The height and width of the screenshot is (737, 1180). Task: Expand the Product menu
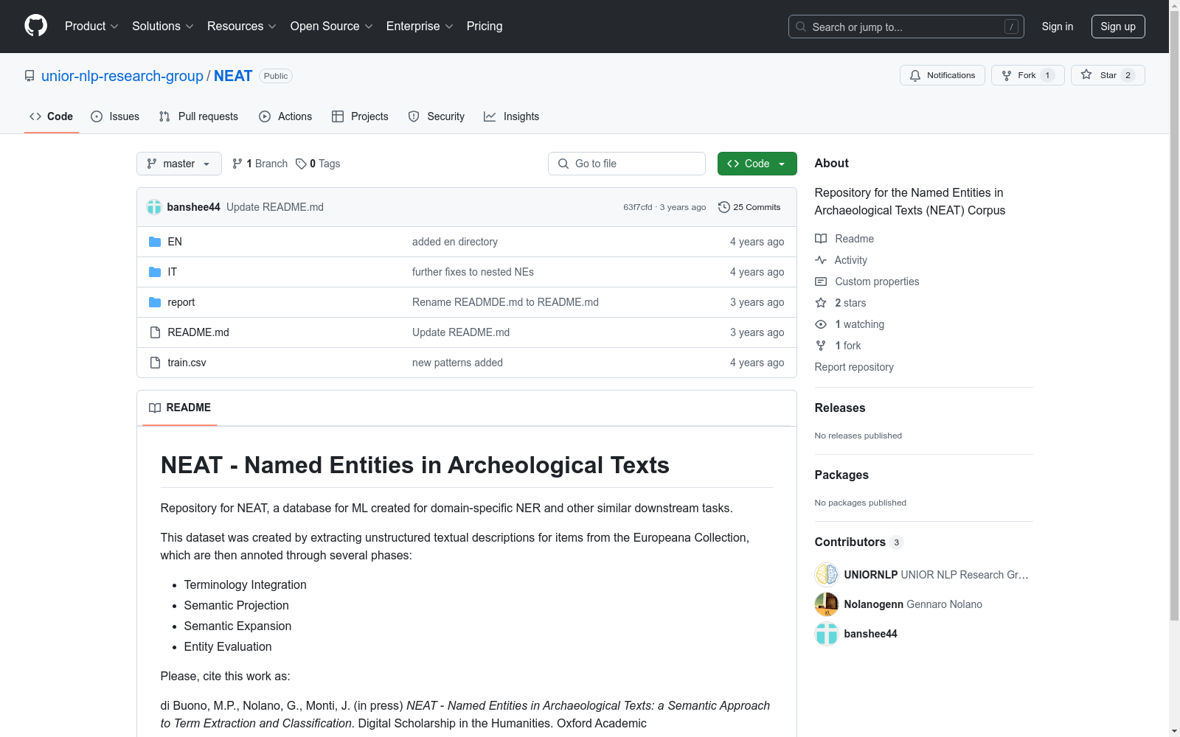coord(91,27)
